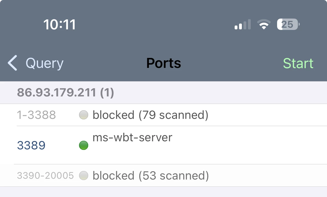Tap the back chevron arrow
The width and height of the screenshot is (327, 197).
point(12,63)
